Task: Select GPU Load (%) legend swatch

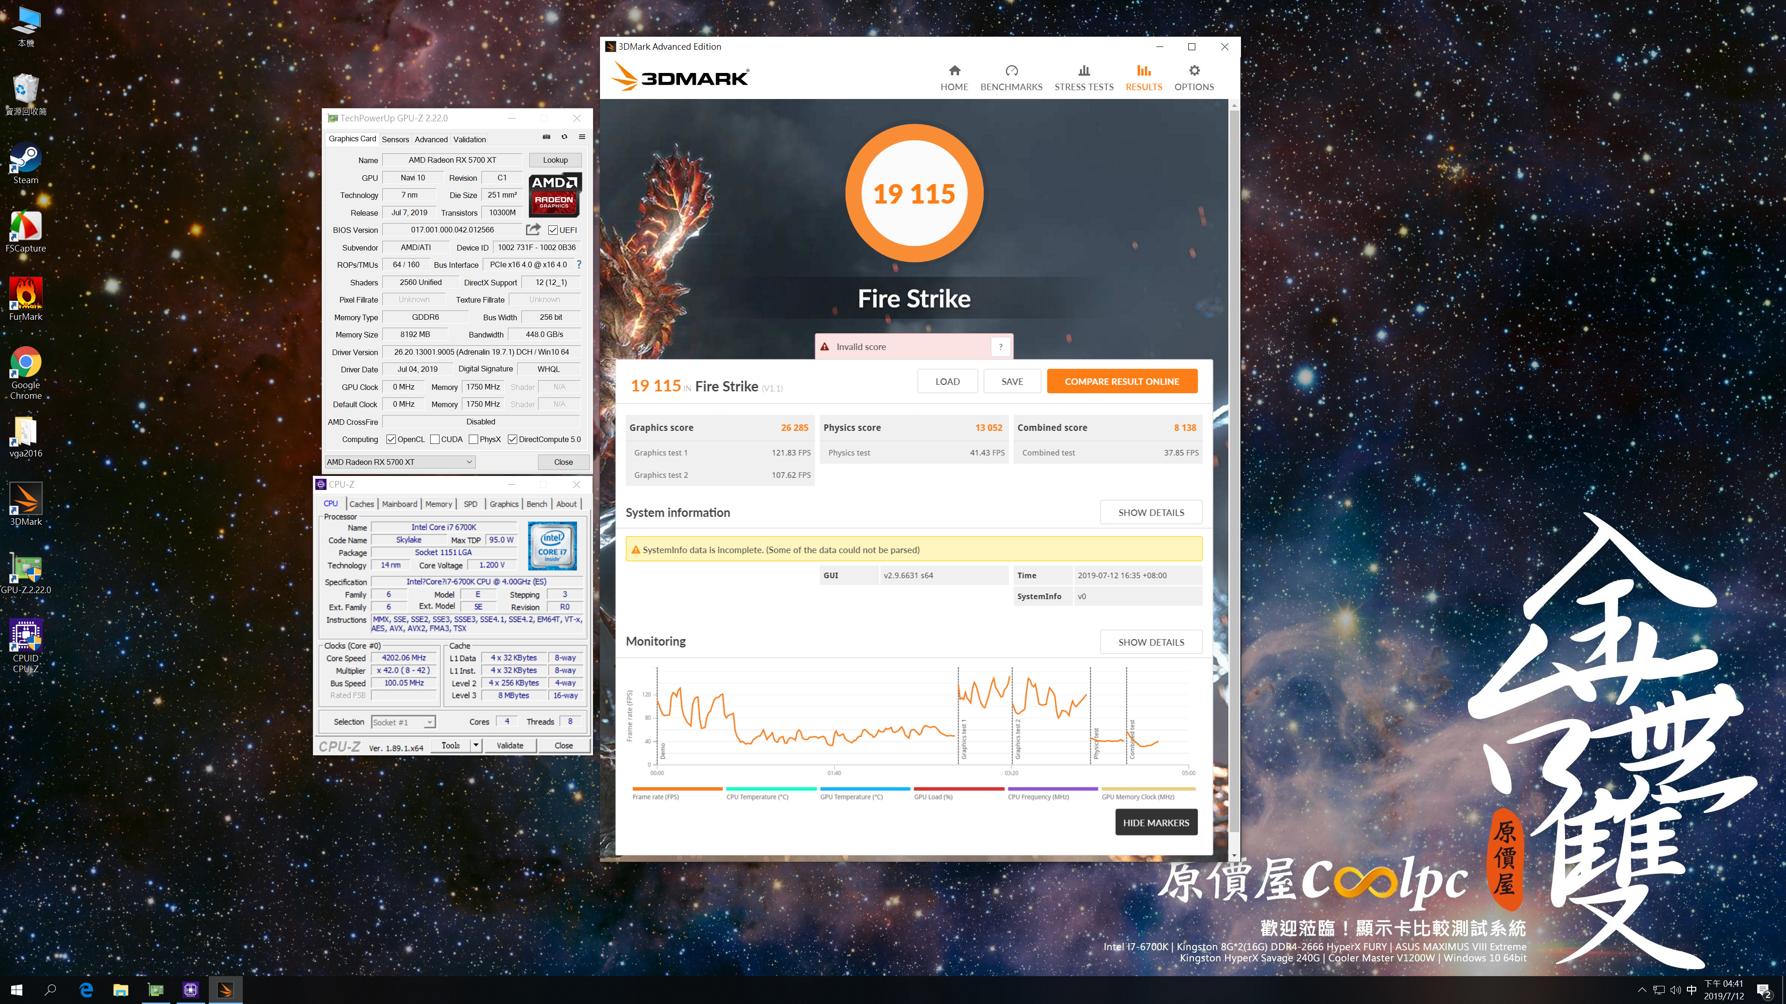Action: (x=959, y=788)
